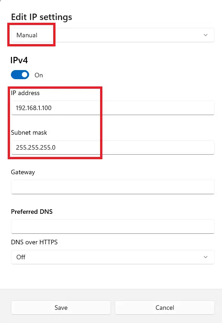Click the Gateway label text
222x323 pixels.
(x=23, y=172)
